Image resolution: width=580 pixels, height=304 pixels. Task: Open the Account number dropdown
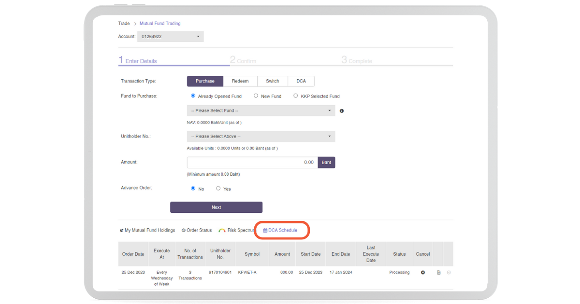tap(171, 37)
